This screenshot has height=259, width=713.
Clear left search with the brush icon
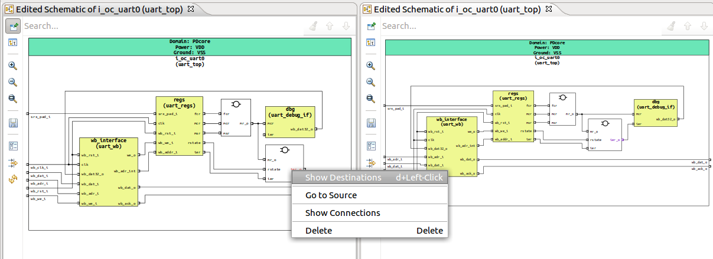click(313, 26)
